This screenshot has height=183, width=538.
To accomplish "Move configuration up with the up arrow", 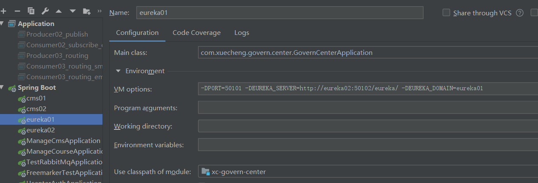I will coord(59,11).
